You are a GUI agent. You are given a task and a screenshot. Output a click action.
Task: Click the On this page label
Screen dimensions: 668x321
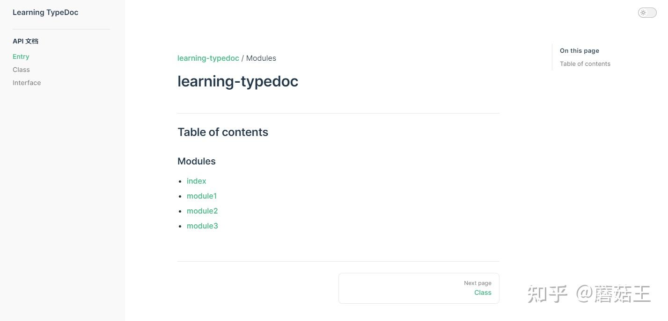(x=579, y=50)
